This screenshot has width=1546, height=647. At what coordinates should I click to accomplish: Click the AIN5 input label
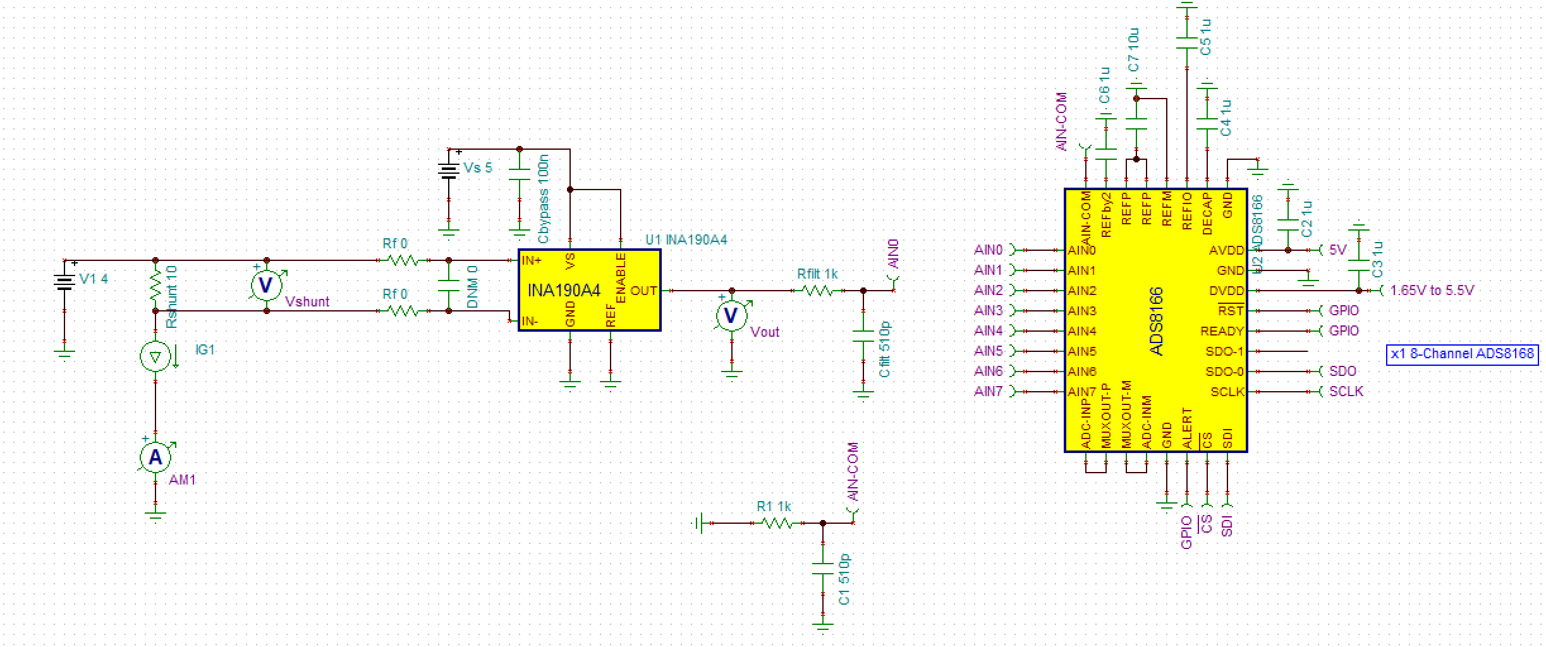tap(989, 351)
